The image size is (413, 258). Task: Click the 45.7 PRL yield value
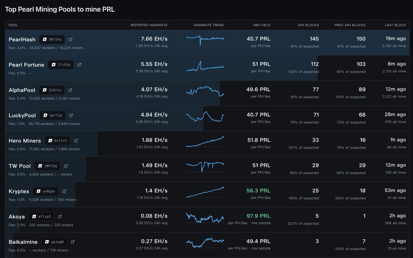point(258,39)
